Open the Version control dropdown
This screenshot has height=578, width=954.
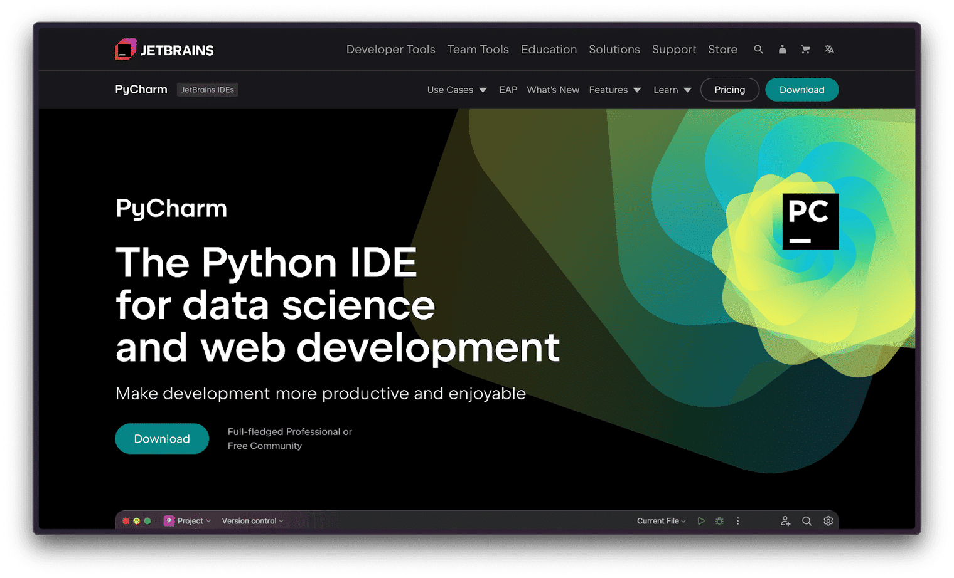pyautogui.click(x=252, y=521)
